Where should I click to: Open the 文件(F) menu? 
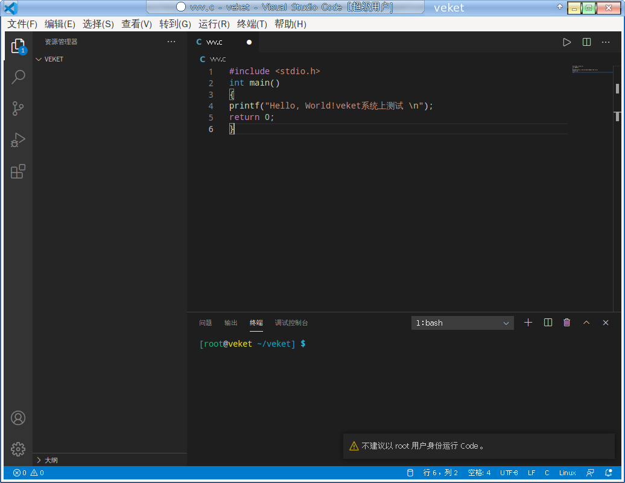(22, 24)
